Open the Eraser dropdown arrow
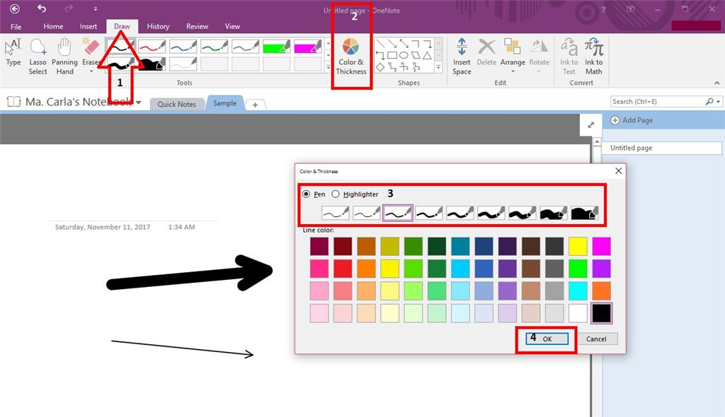Image resolution: width=725 pixels, height=417 pixels. [x=91, y=71]
